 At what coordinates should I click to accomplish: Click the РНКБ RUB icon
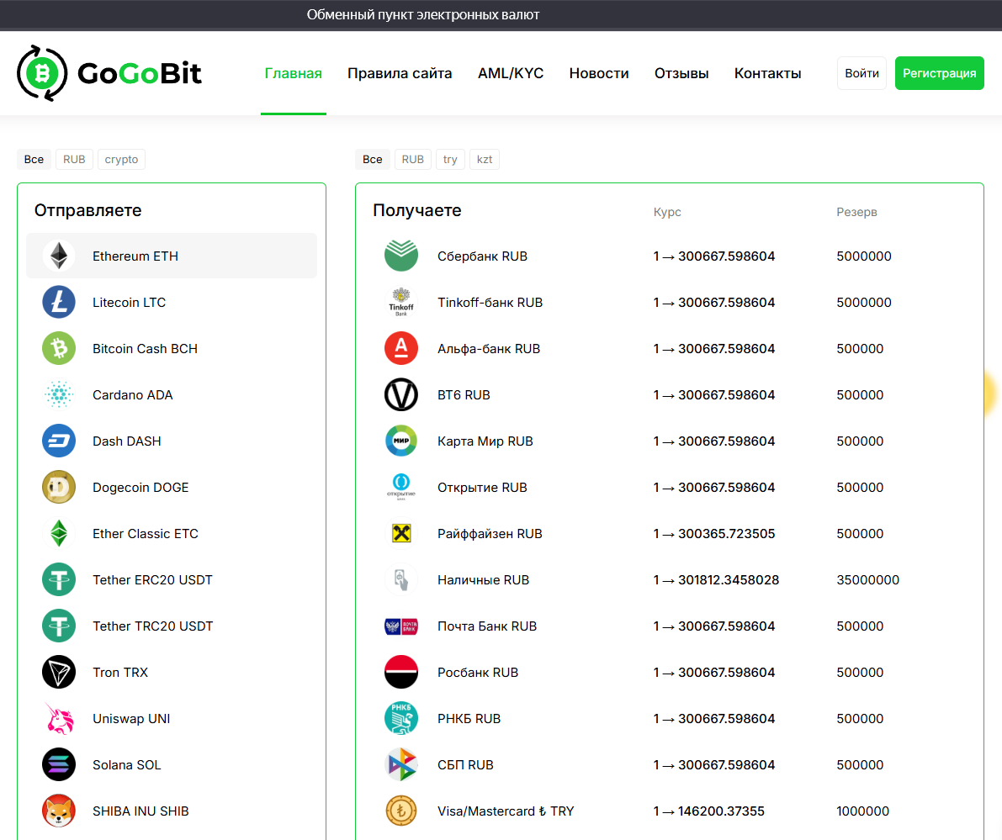point(401,719)
